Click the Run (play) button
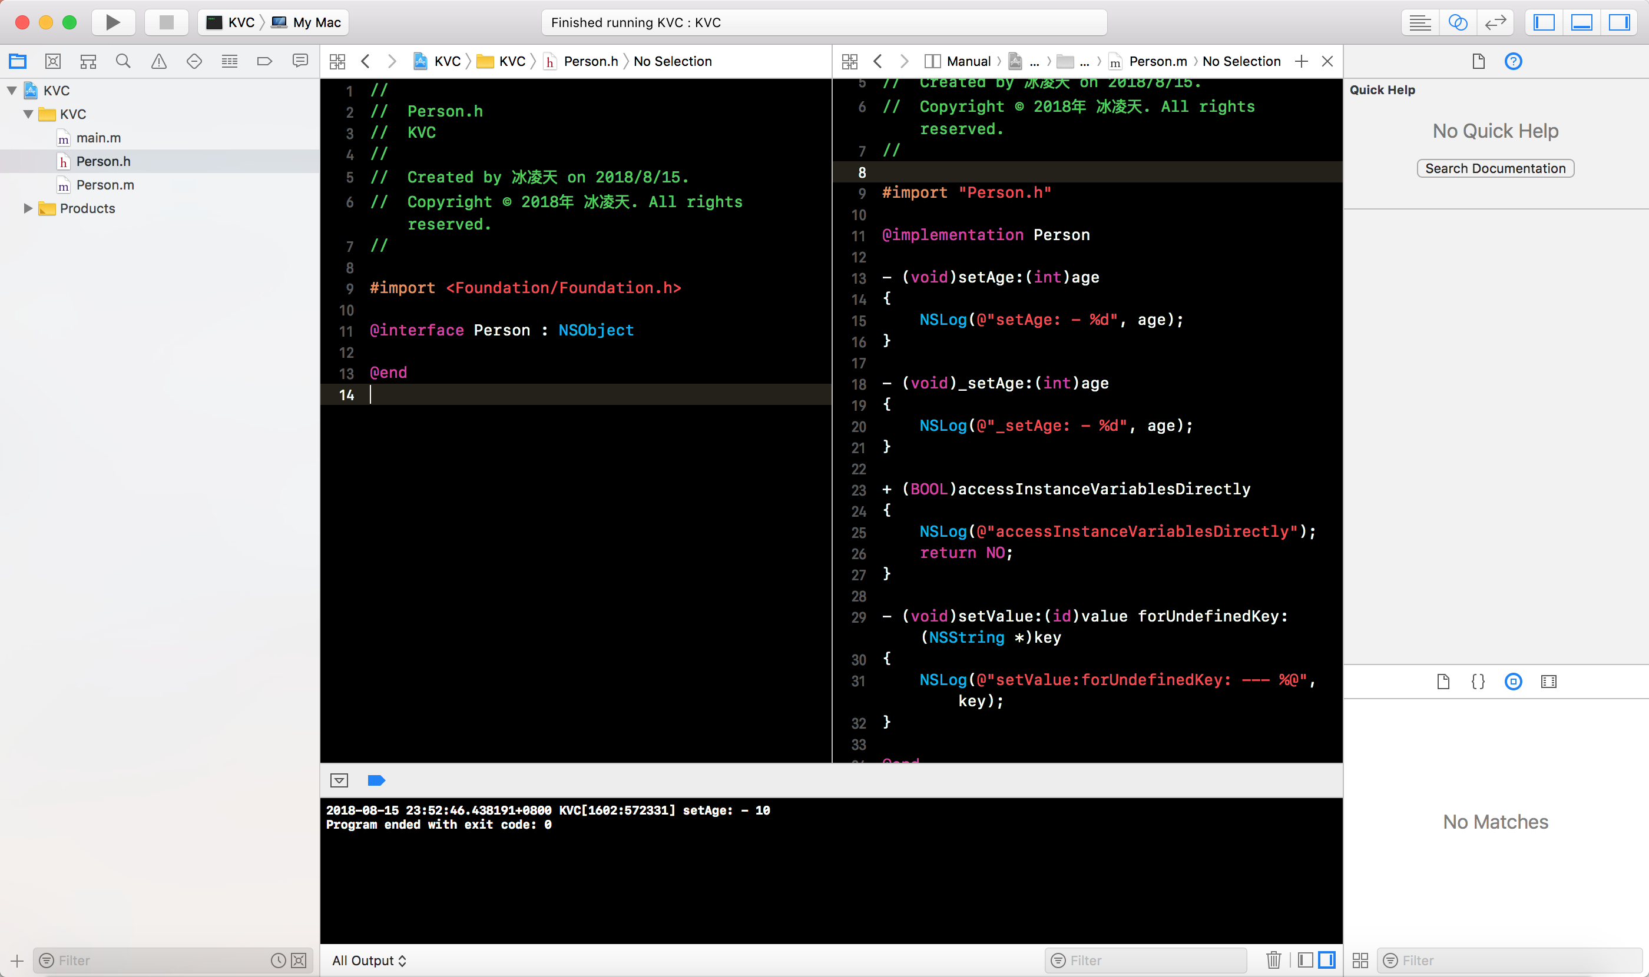This screenshot has height=977, width=1649. (x=112, y=22)
